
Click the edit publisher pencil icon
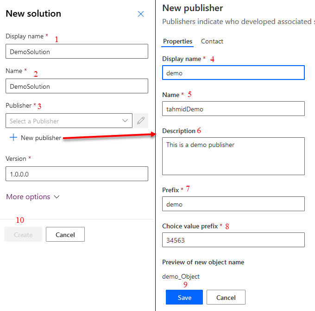[x=141, y=121]
